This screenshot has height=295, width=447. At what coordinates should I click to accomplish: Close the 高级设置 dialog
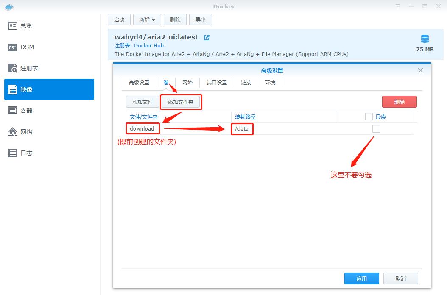click(420, 70)
